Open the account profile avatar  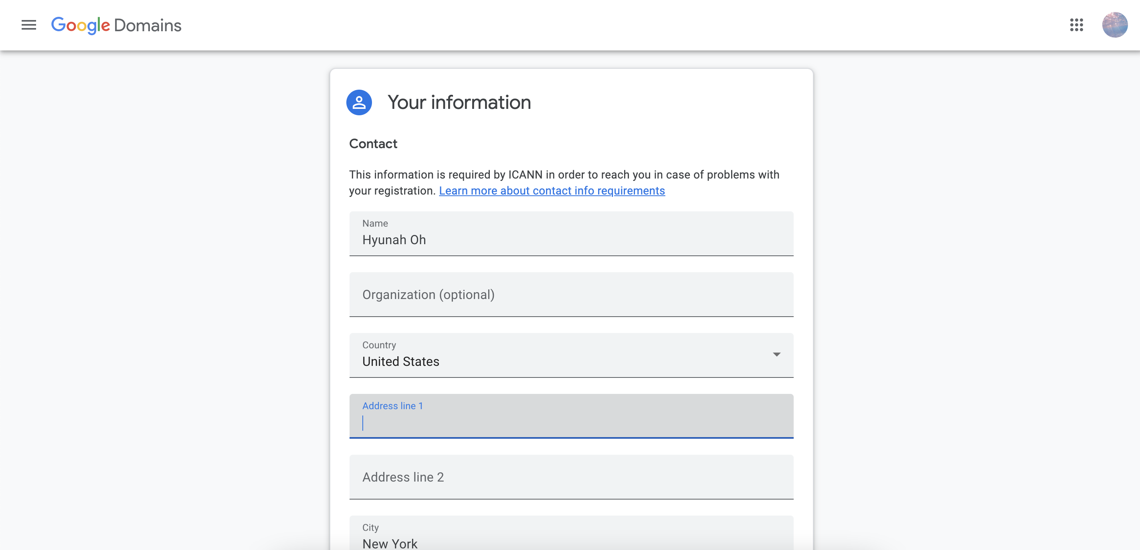pos(1114,25)
